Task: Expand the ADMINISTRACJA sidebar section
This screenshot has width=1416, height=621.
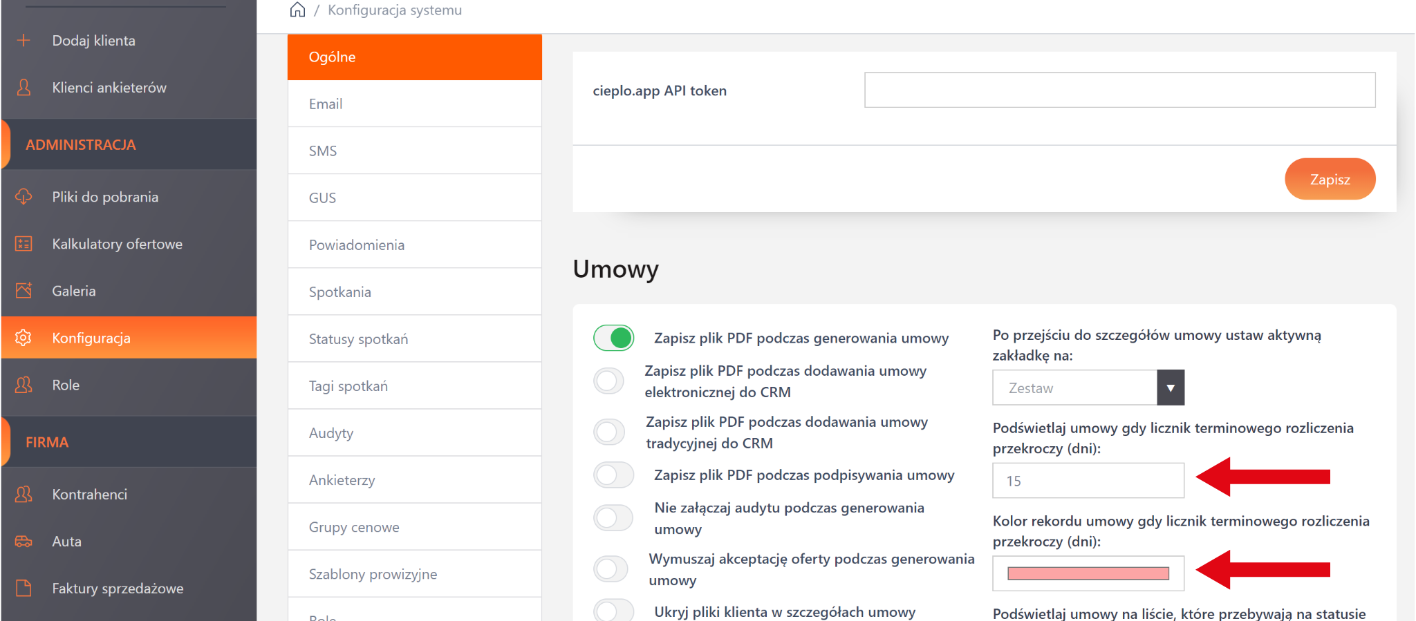Action: [x=81, y=144]
